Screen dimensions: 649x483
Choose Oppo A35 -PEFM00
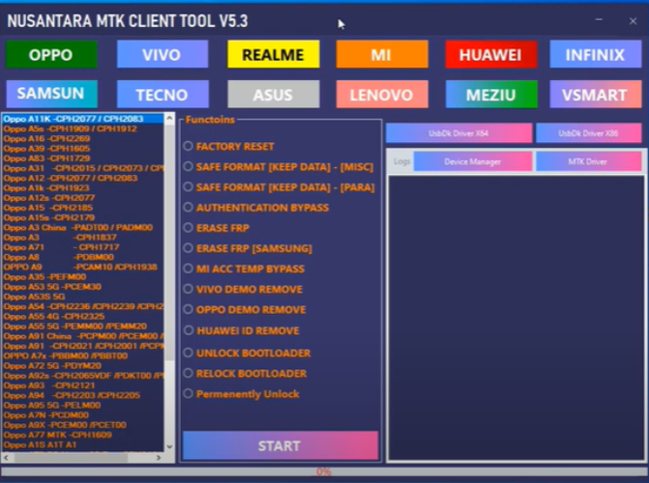tap(83, 277)
